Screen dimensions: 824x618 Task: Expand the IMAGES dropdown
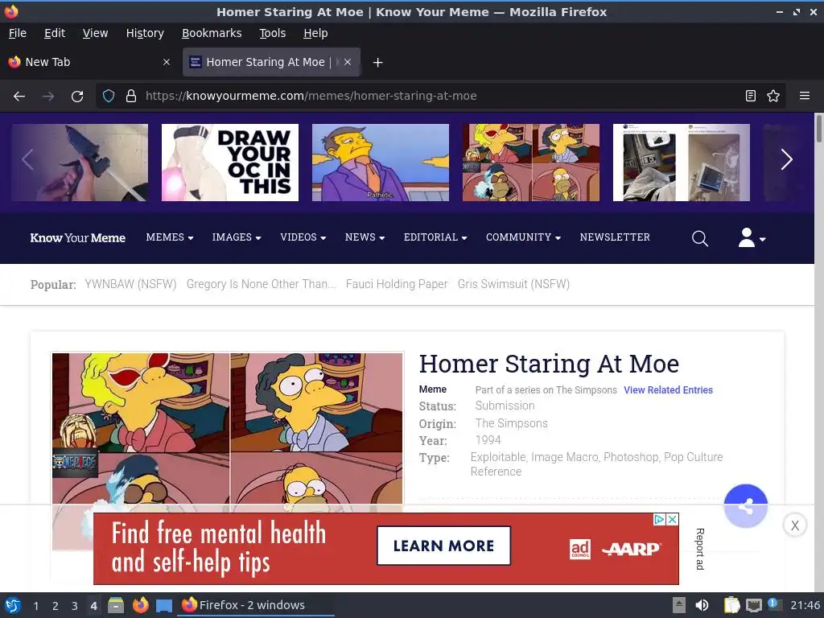(x=237, y=237)
